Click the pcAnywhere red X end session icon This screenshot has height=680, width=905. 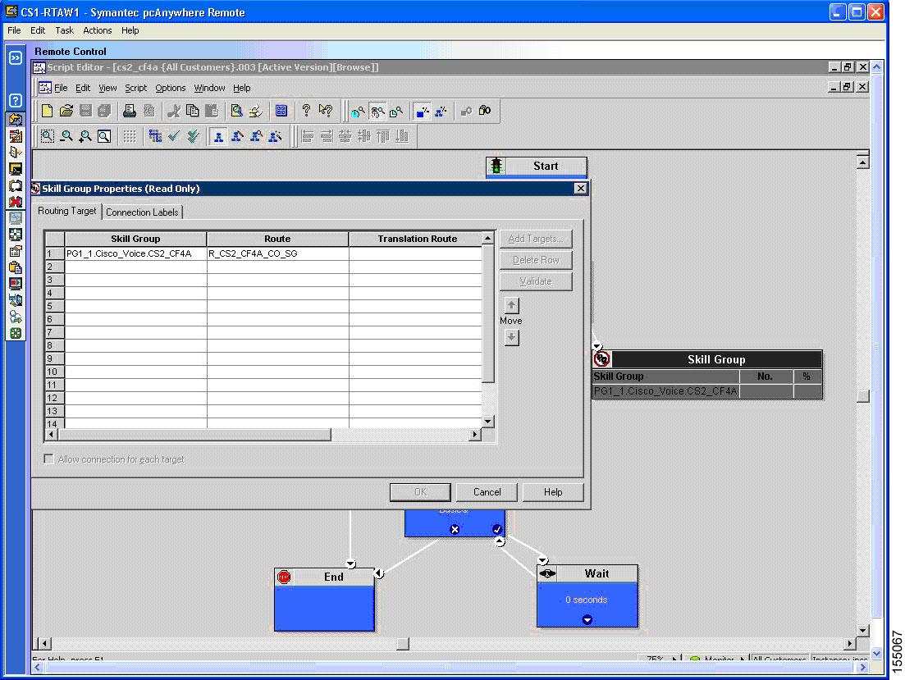(x=16, y=202)
